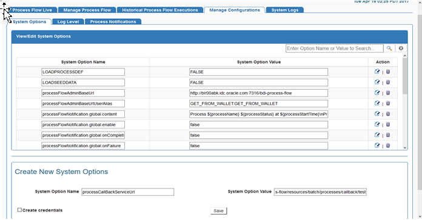The image size is (422, 220).
Task: Select the System Options sub-tab
Action: pyautogui.click(x=29, y=22)
